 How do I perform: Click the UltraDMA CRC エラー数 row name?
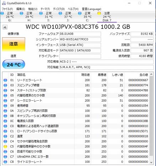(33, 157)
